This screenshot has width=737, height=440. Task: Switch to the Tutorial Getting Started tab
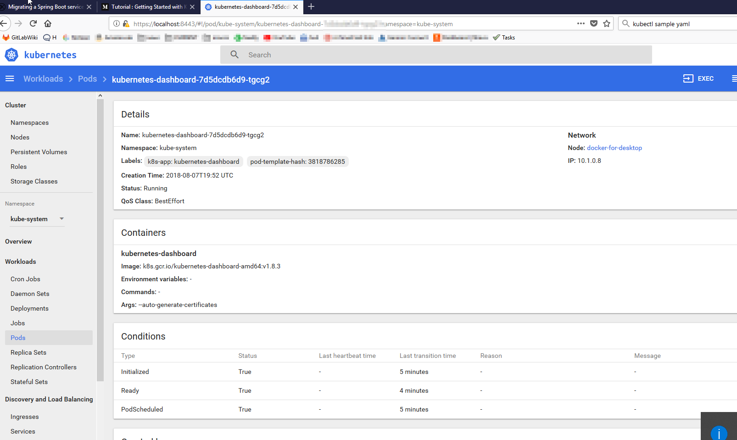tap(146, 7)
